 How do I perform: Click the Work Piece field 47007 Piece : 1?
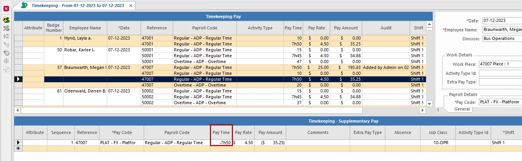tap(500, 64)
